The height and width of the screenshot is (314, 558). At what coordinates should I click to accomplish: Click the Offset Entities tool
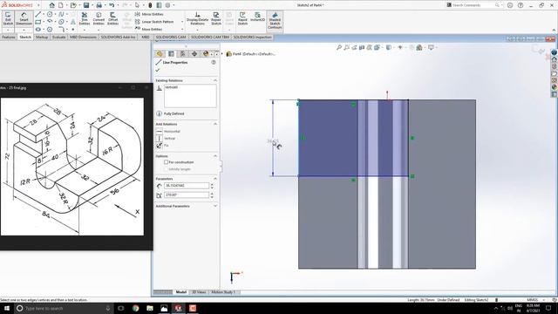tap(112, 18)
